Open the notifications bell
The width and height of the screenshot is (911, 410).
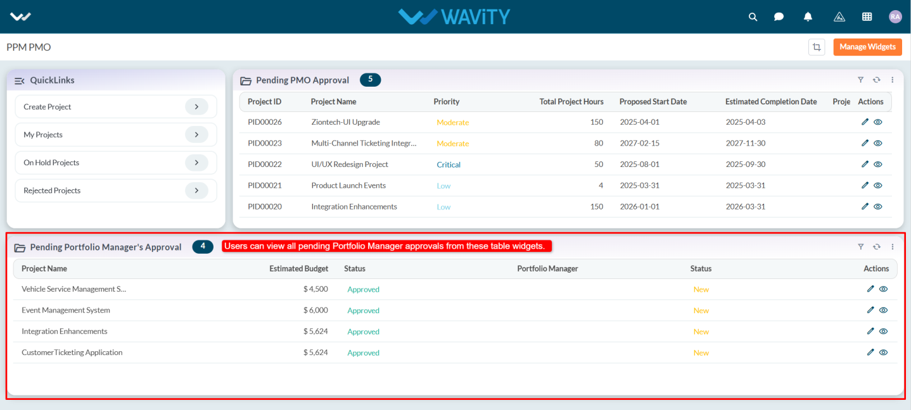tap(808, 17)
